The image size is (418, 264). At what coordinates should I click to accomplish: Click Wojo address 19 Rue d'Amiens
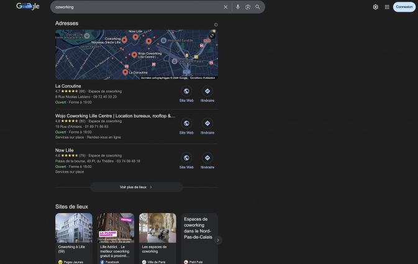point(68,126)
